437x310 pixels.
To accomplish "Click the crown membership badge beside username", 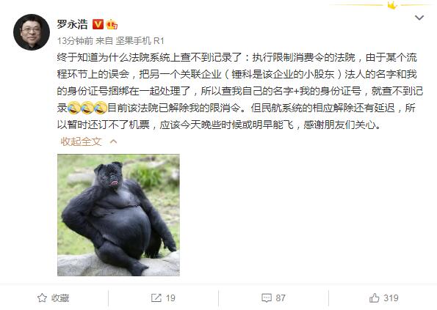I will (x=112, y=24).
